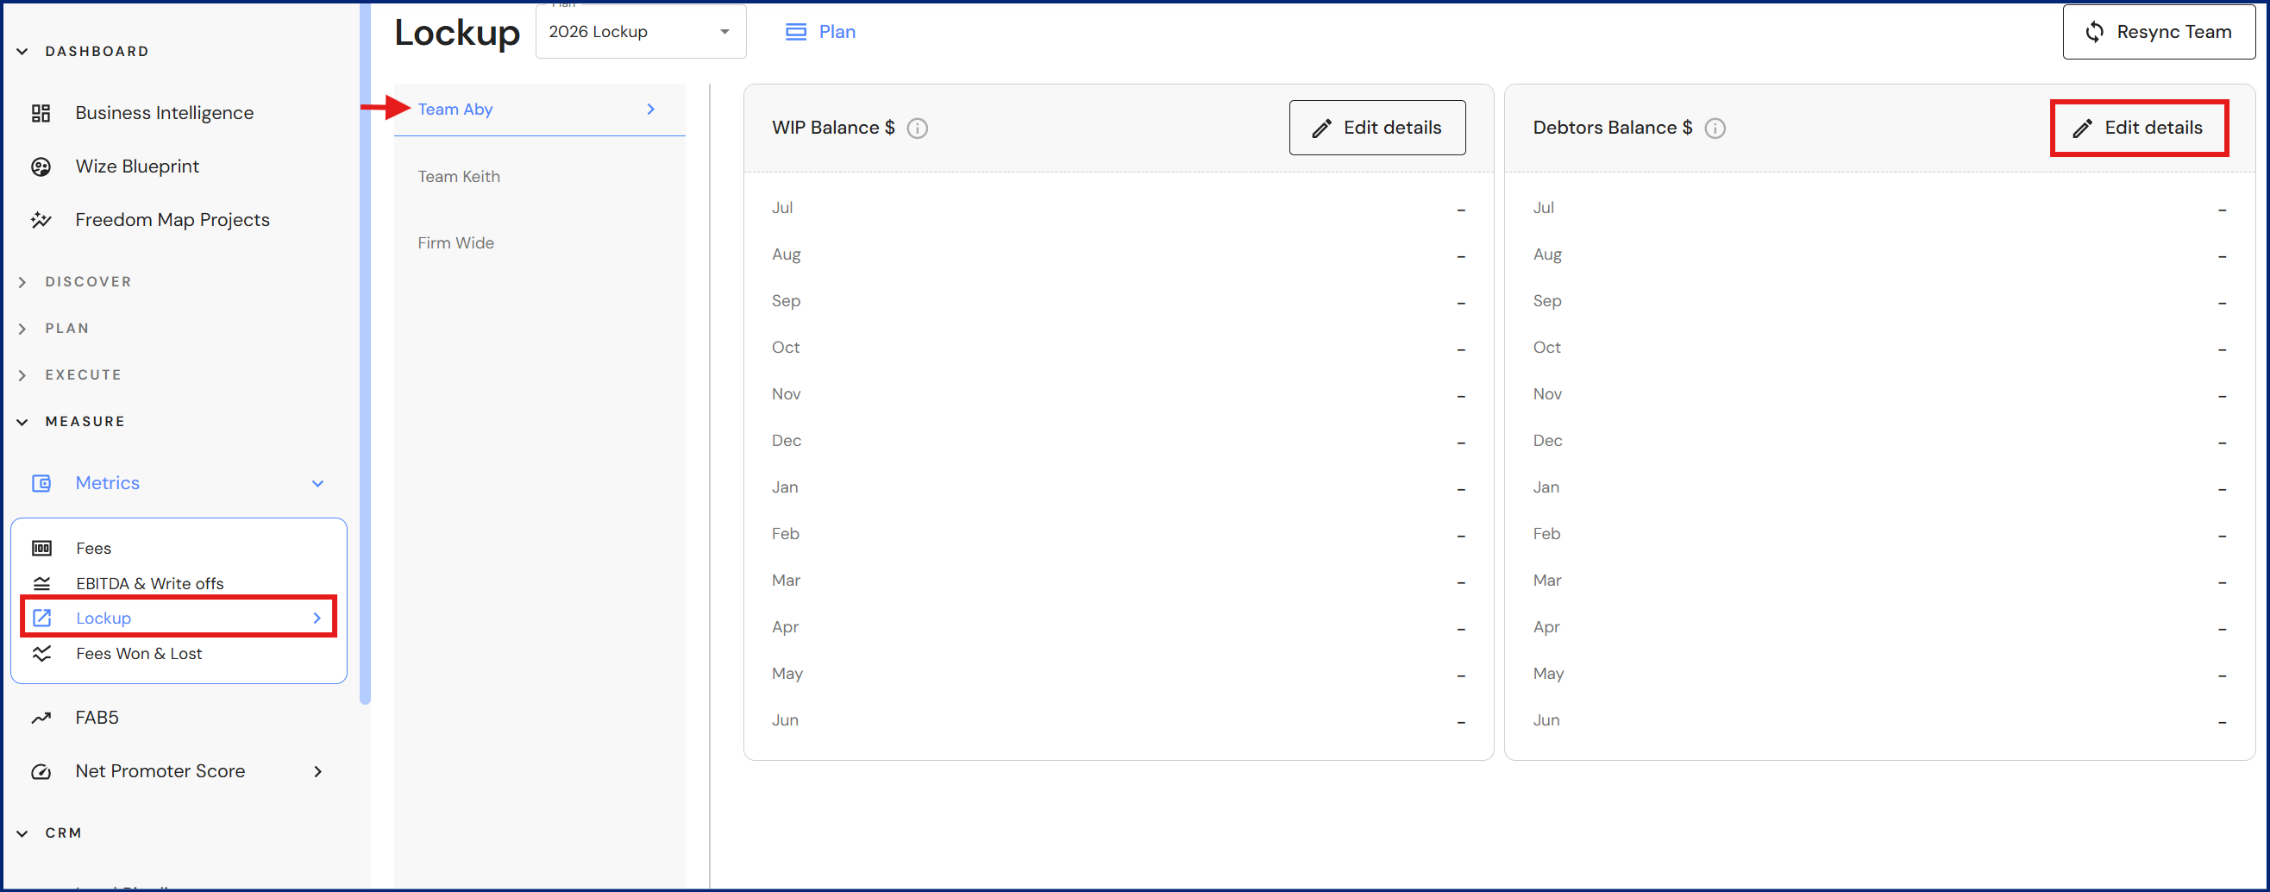Viewport: 2270px width, 892px height.
Task: Open EBITDA & Write offs menu item
Action: 149,583
